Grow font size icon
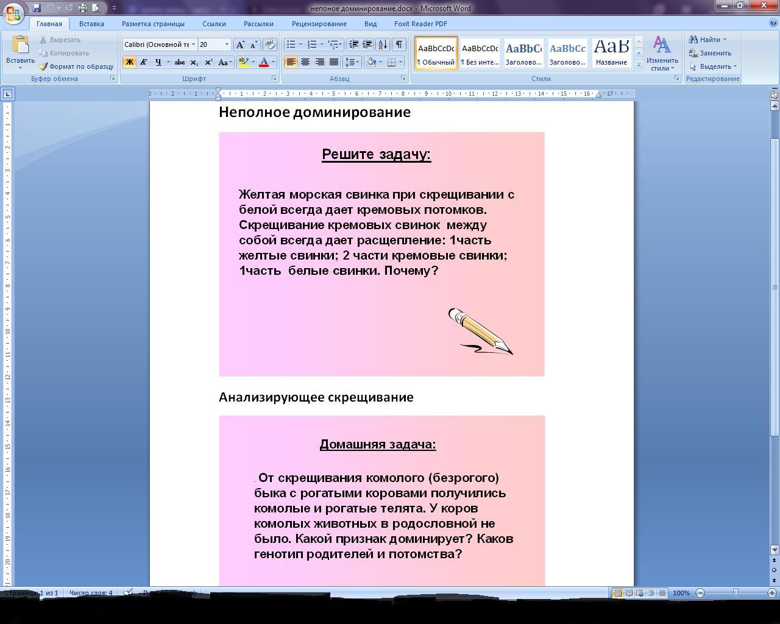Viewport: 780px width, 624px height. tap(240, 44)
